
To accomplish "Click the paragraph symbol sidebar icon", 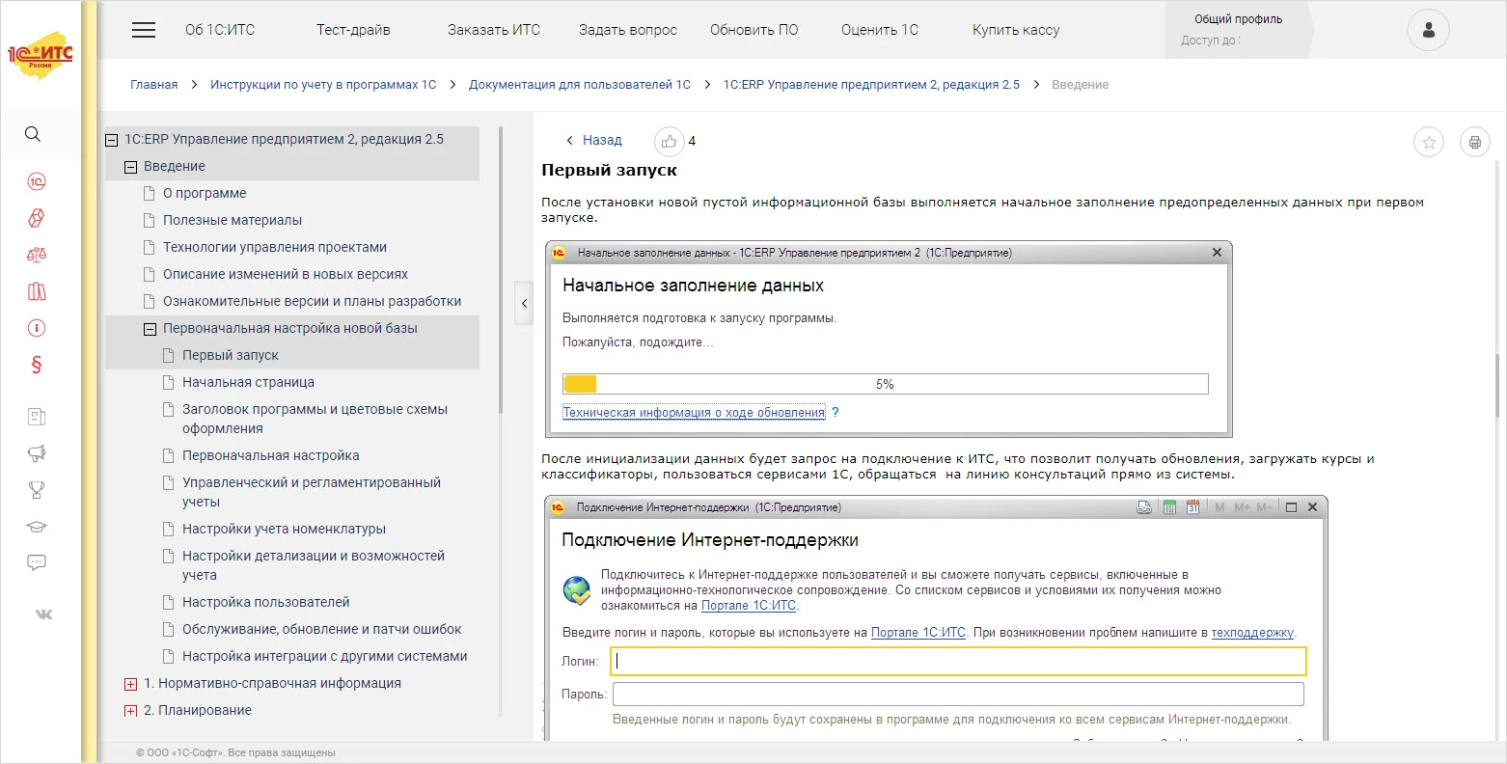I will 37,365.
